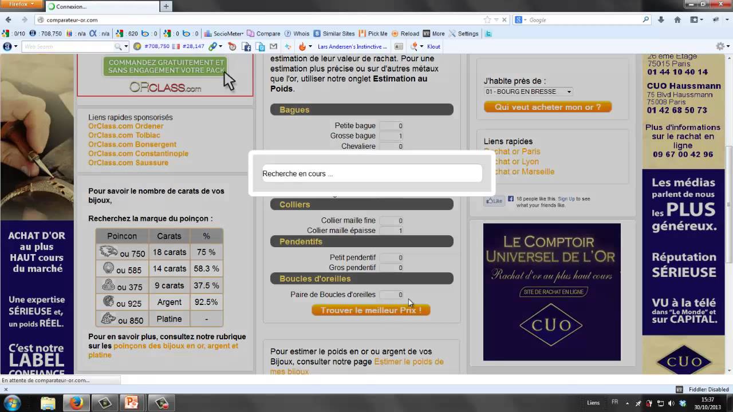This screenshot has width=733, height=412.
Task: Click the Windows Start button
Action: pyautogui.click(x=13, y=403)
